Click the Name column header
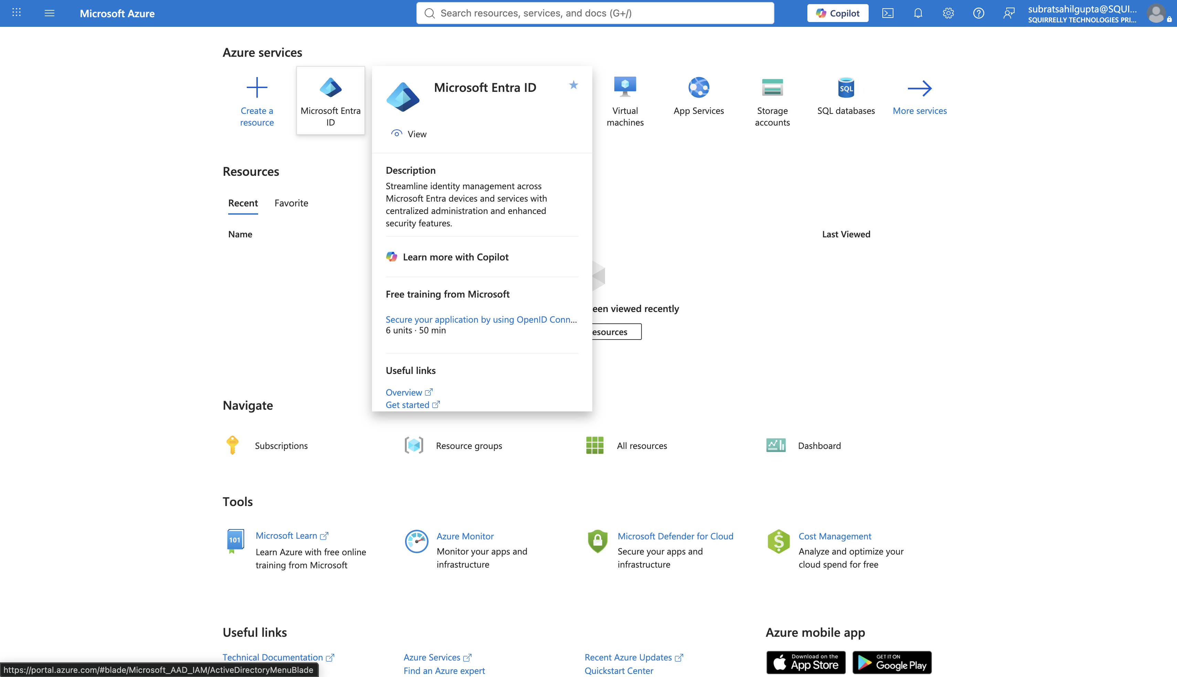1177x677 pixels. pyautogui.click(x=240, y=234)
